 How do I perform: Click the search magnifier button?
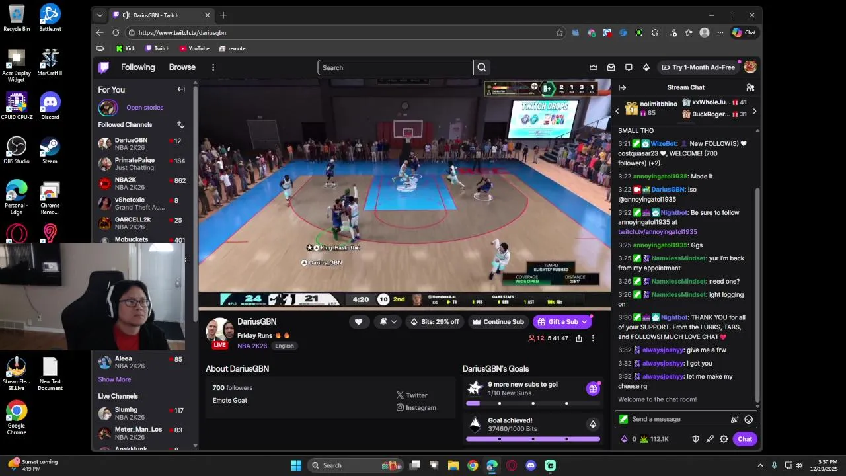[x=482, y=67]
